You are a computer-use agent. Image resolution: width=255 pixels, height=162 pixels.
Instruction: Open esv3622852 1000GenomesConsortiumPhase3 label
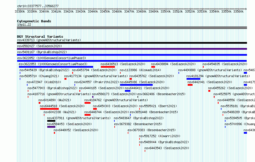tap(52, 58)
